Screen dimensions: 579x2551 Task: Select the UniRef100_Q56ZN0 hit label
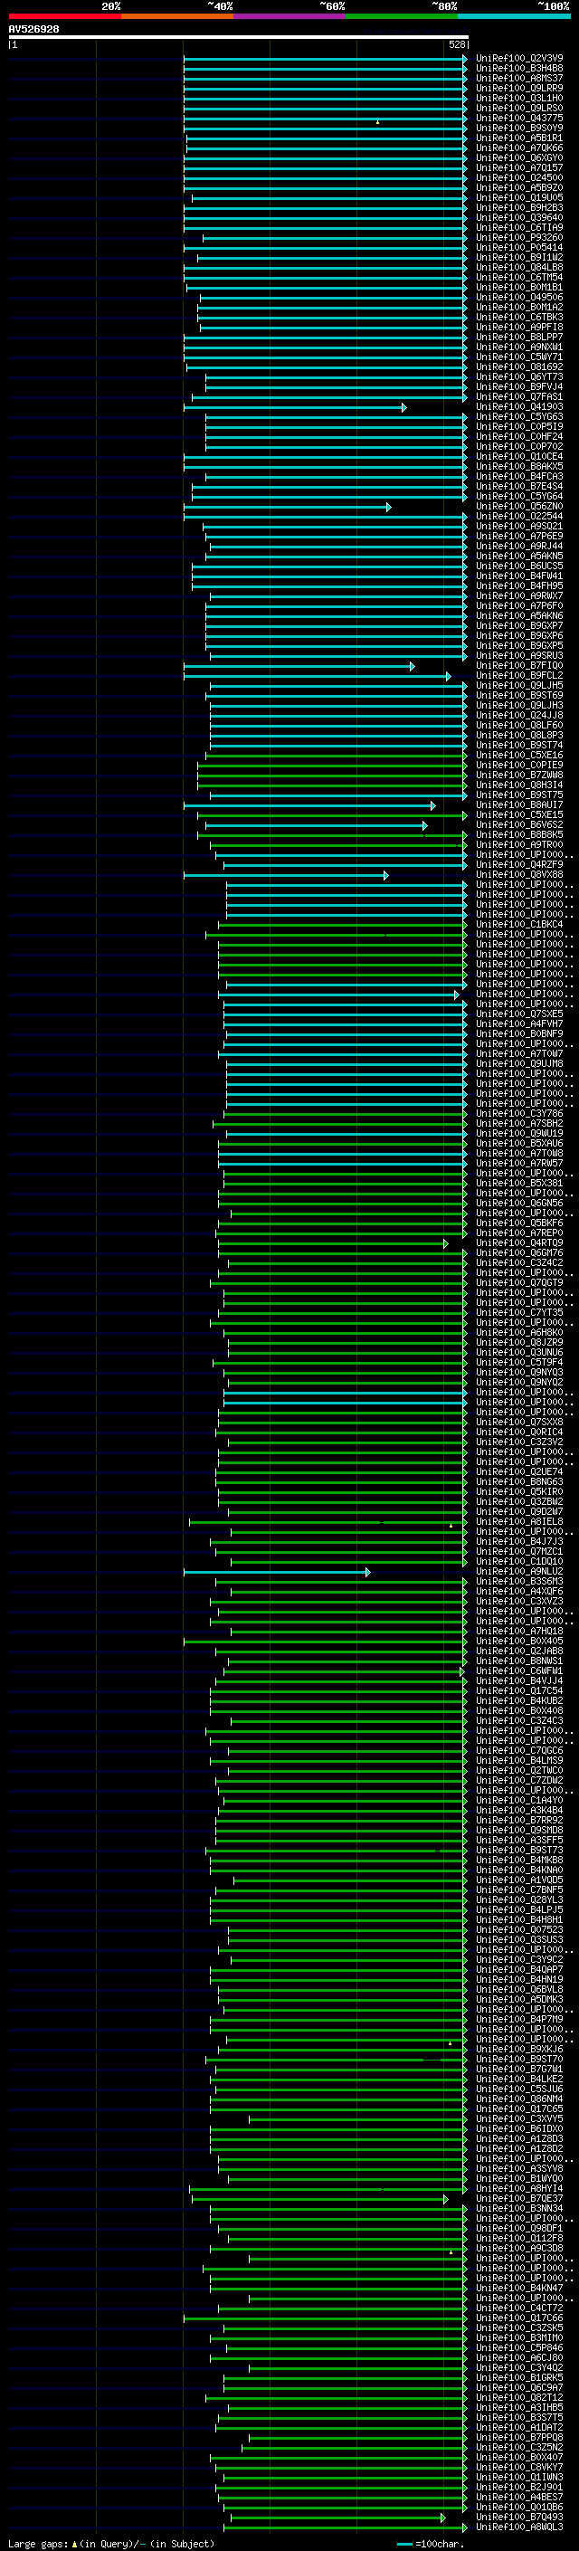[x=519, y=506]
